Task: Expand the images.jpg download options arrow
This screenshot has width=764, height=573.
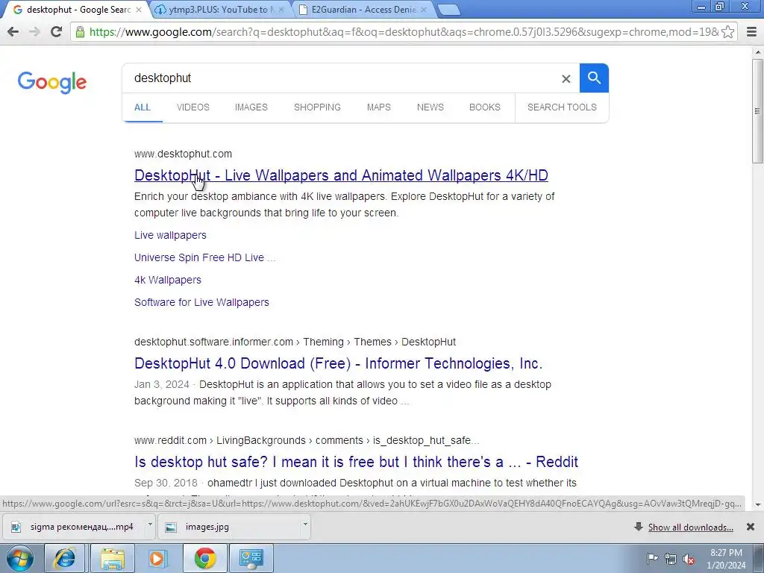Action: (305, 525)
